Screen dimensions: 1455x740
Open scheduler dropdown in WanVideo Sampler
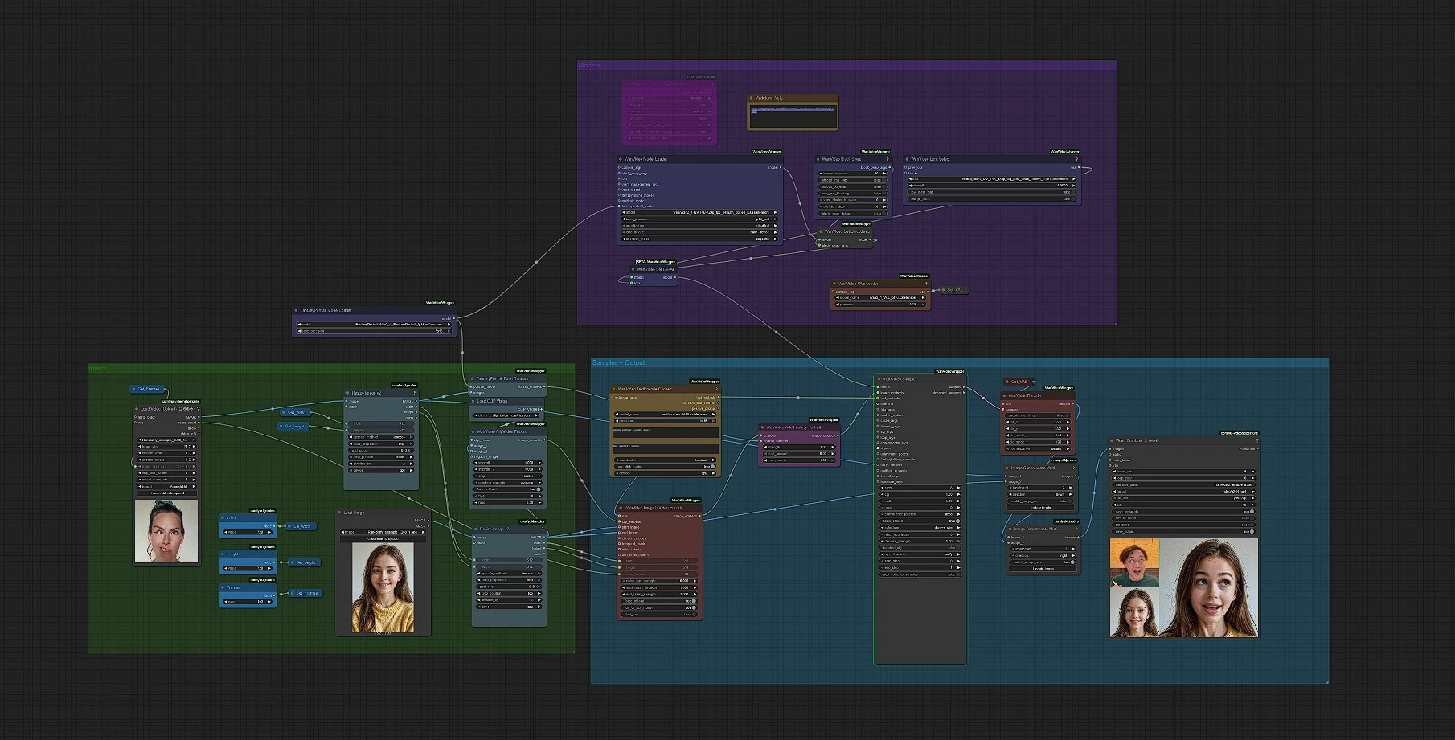click(920, 528)
